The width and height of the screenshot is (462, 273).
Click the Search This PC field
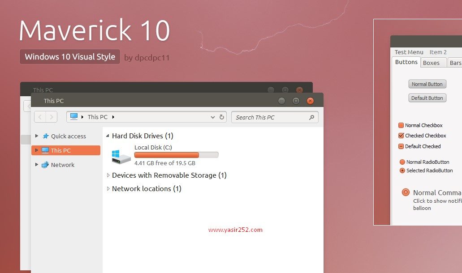[275, 117]
